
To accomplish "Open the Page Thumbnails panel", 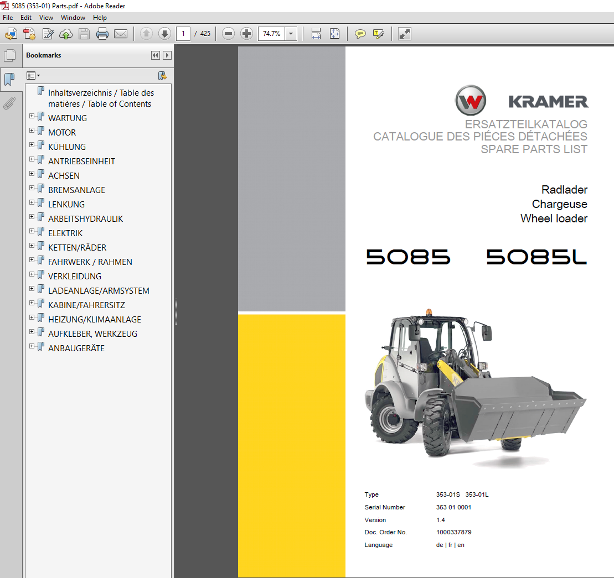I will click(9, 56).
